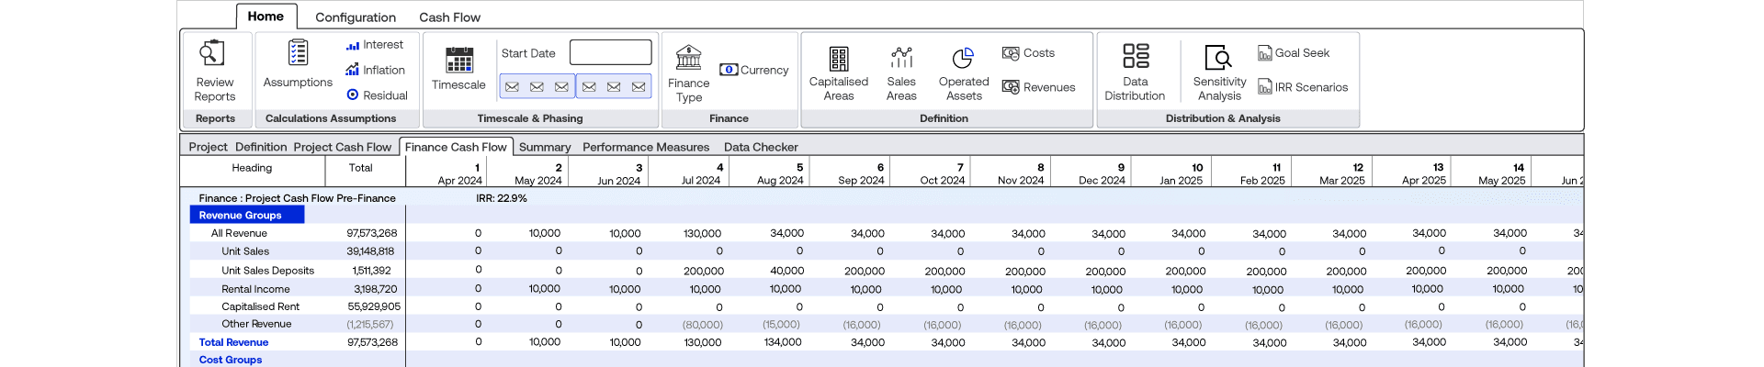This screenshot has width=1764, height=367.
Task: Open the Performance Measures tab
Action: click(x=646, y=147)
